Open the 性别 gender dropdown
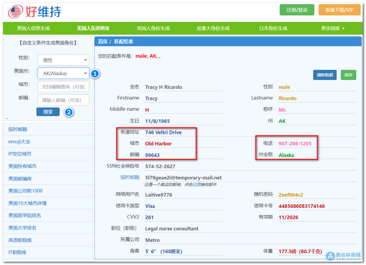The height and width of the screenshot is (265, 366). pyautogui.click(x=63, y=60)
